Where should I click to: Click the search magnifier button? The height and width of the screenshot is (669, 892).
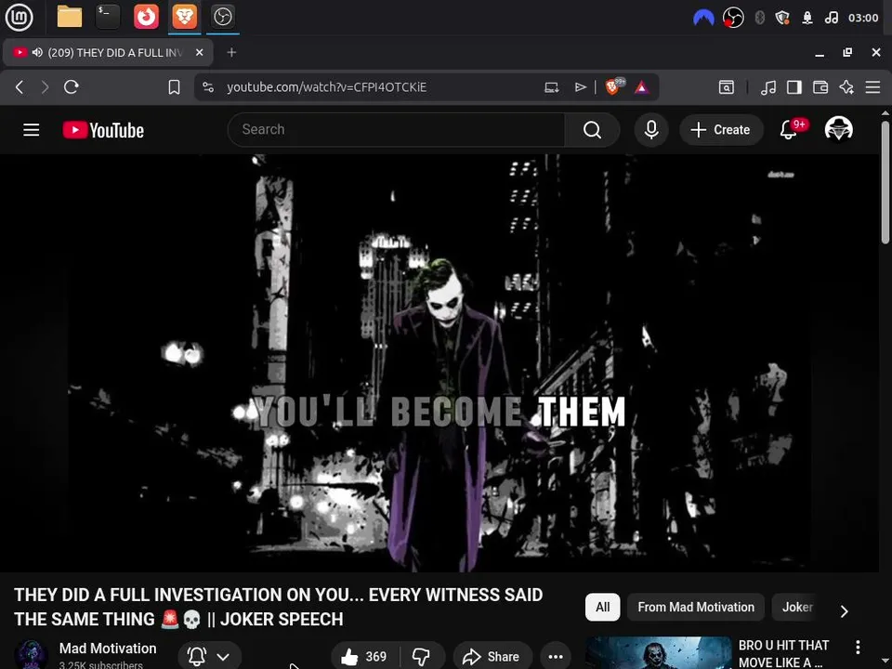click(592, 130)
